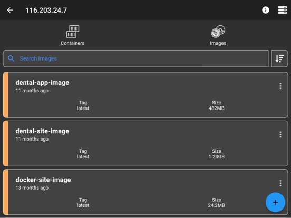
Task: Open the server list icon at top right
Action: click(283, 10)
